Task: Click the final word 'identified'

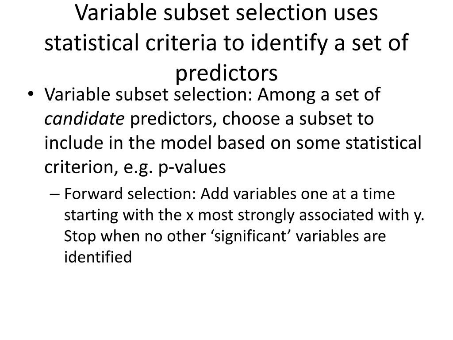Action: [x=98, y=257]
